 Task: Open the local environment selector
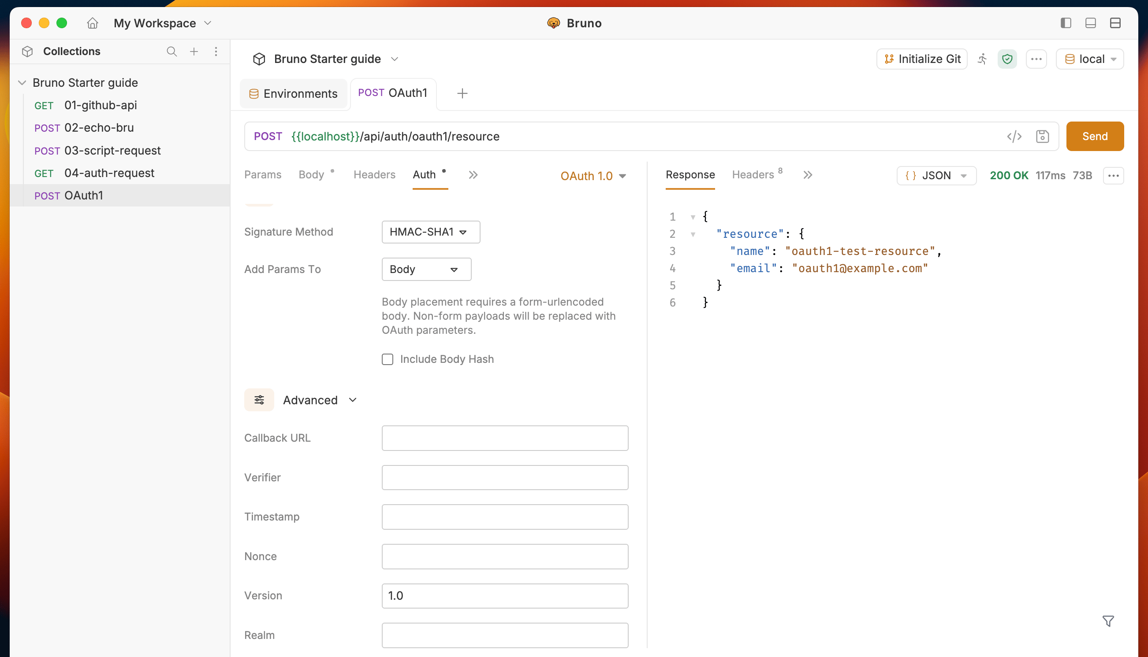[x=1090, y=59]
